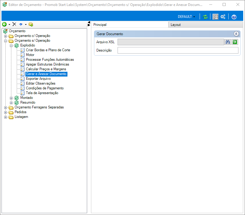
Task: Click the folder icon of Pedidos
Action: (11, 112)
